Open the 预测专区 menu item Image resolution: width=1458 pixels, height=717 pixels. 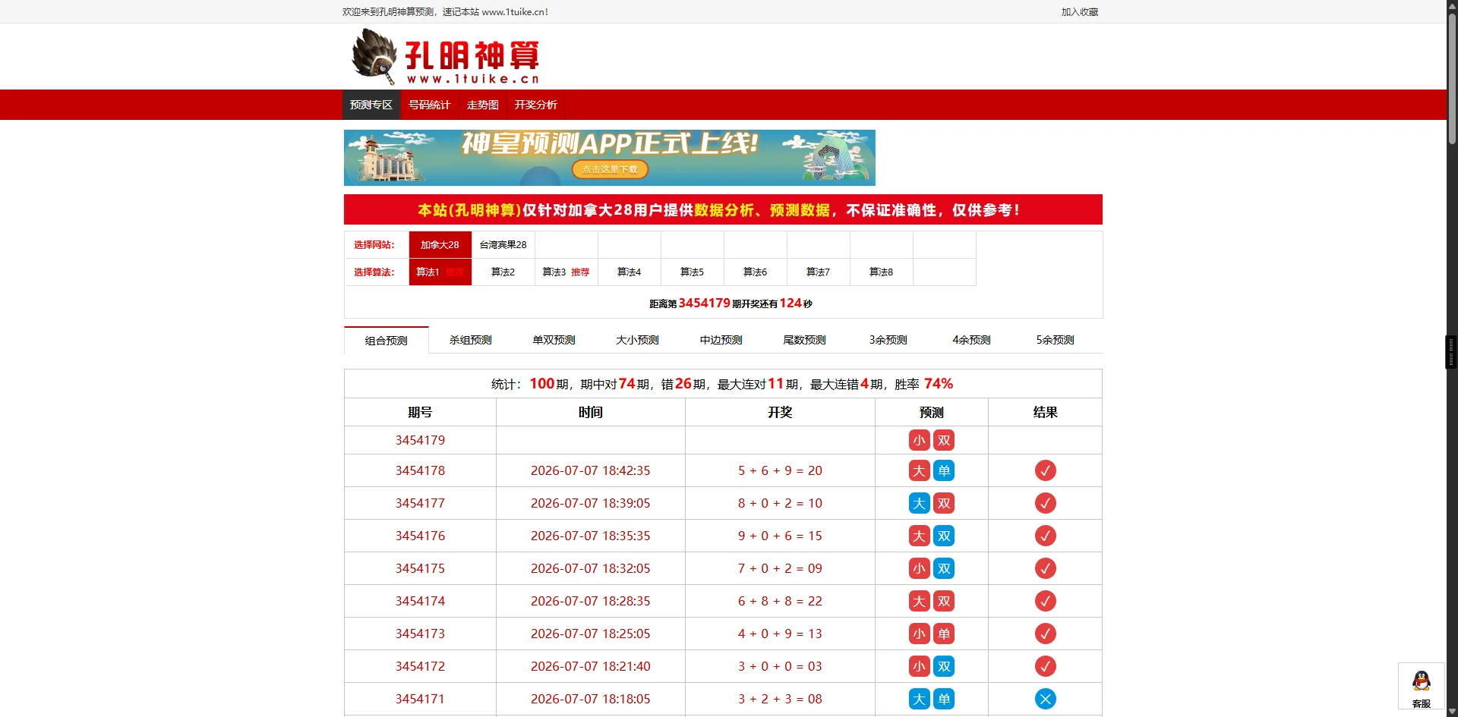click(371, 105)
